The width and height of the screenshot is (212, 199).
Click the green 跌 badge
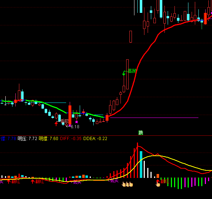pos(141,133)
